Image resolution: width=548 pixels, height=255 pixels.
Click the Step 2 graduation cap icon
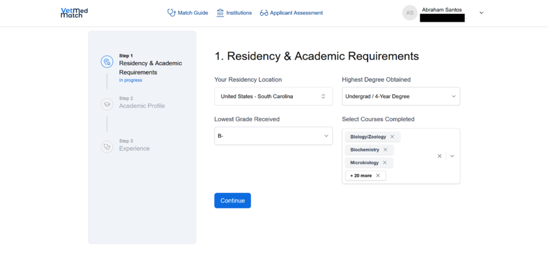pyautogui.click(x=107, y=104)
